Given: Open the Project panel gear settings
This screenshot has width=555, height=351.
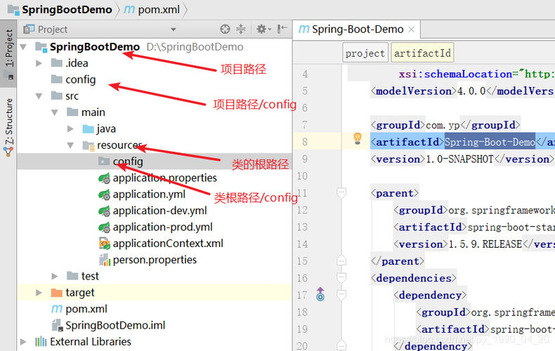Looking at the screenshot, I should (x=263, y=29).
